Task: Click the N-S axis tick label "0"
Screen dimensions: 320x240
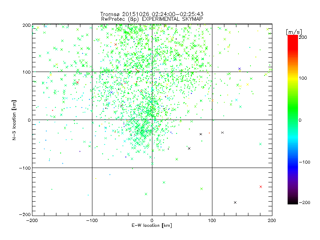Action: click(29, 120)
